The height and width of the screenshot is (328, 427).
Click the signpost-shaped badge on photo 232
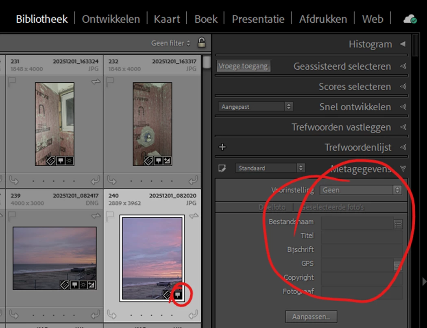pyautogui.click(x=158, y=161)
